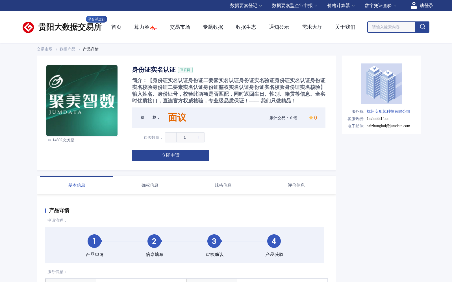Decrease purchase quantity with minus button
The height and width of the screenshot is (282, 452).
point(171,137)
